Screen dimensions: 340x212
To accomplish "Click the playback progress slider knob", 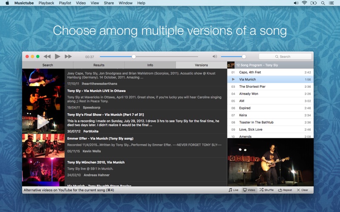I will (x=134, y=57).
